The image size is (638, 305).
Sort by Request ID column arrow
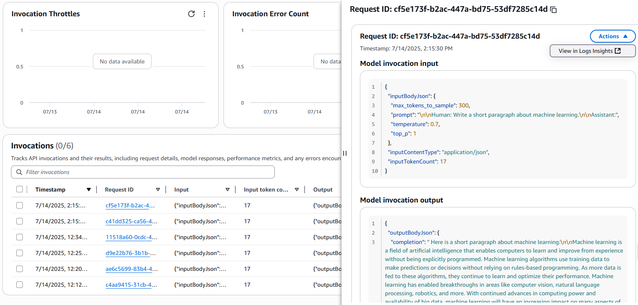pyautogui.click(x=158, y=190)
